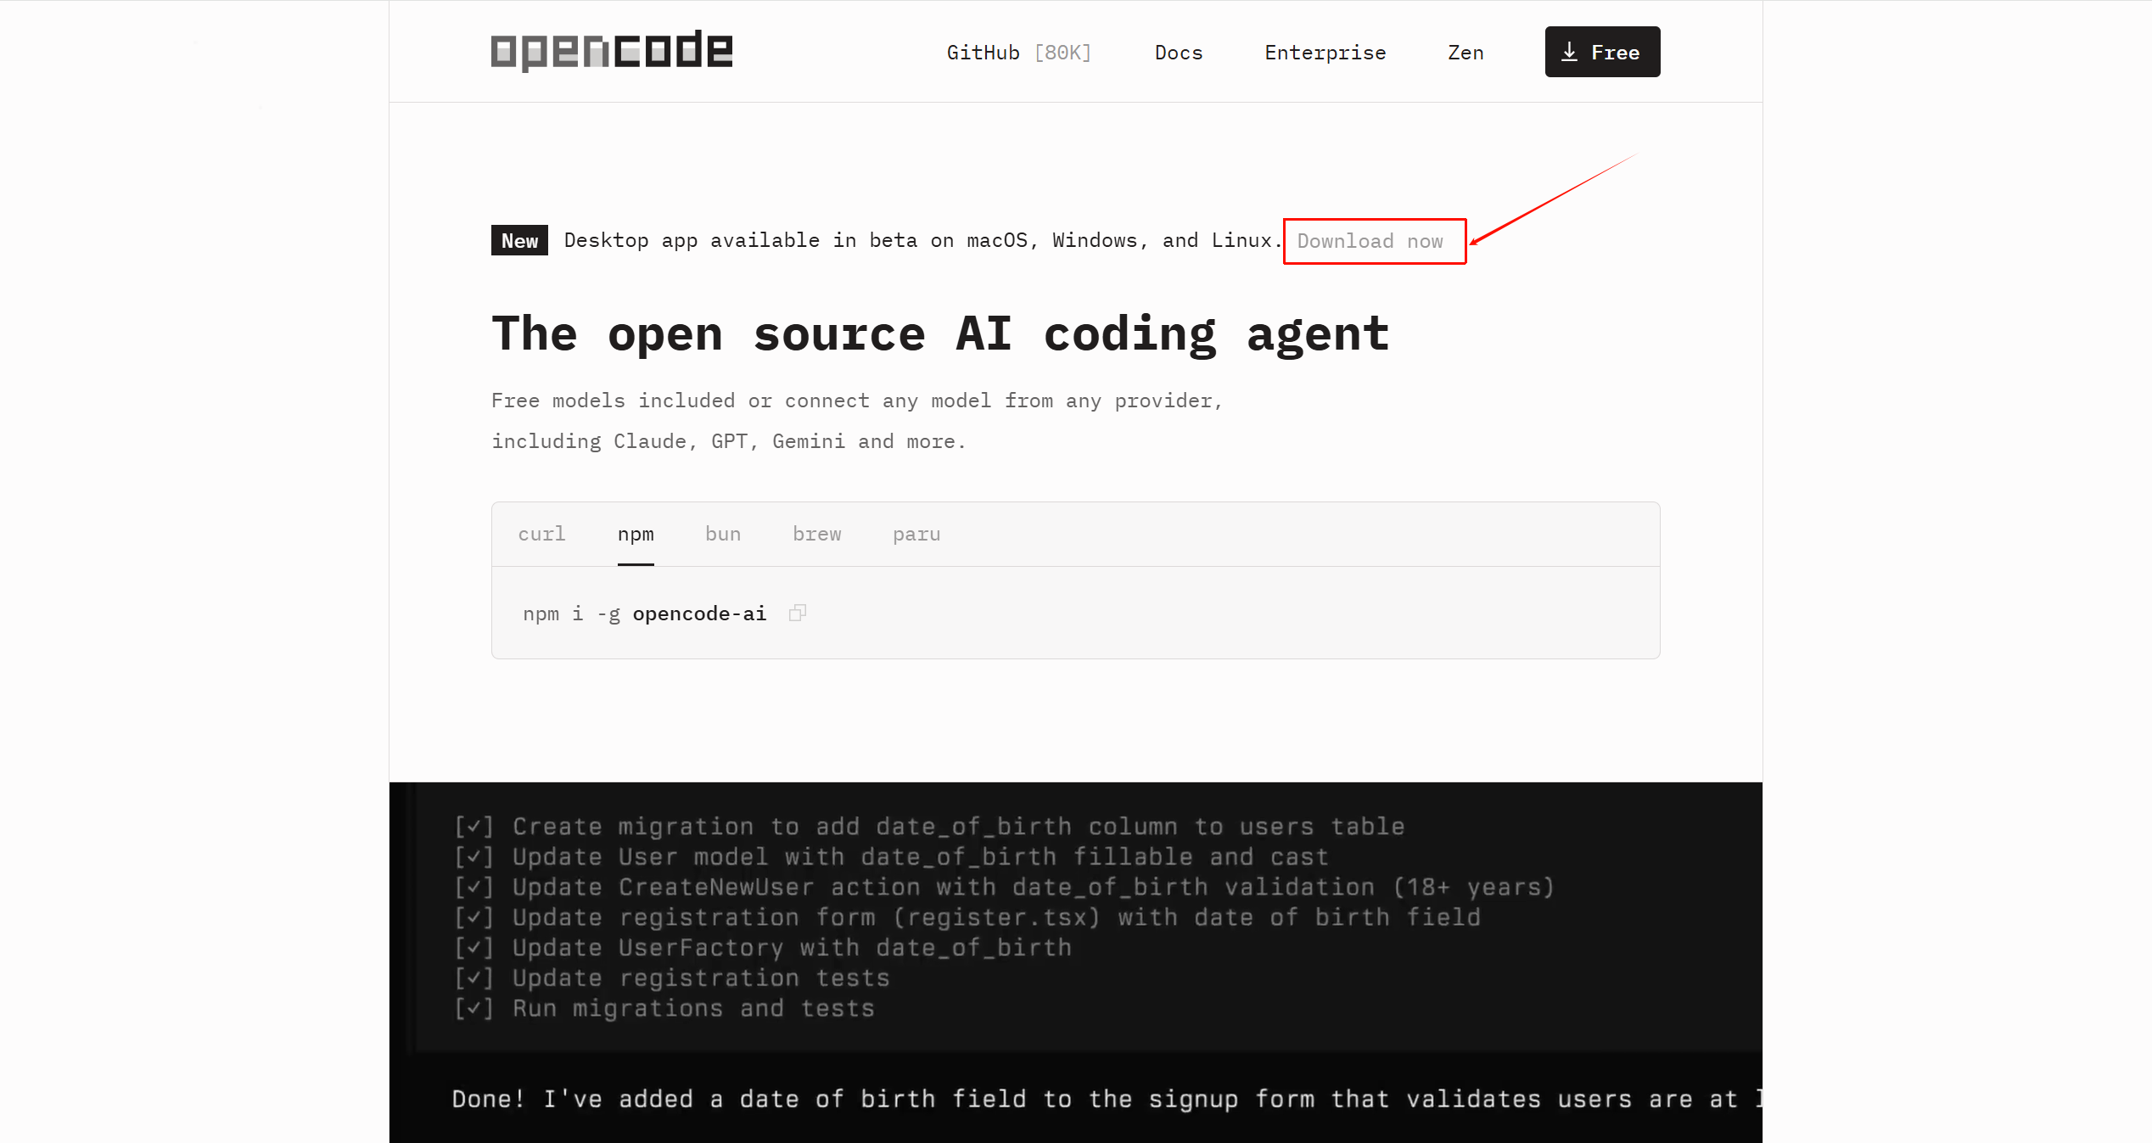
Task: Open the Zen link
Action: (1465, 53)
